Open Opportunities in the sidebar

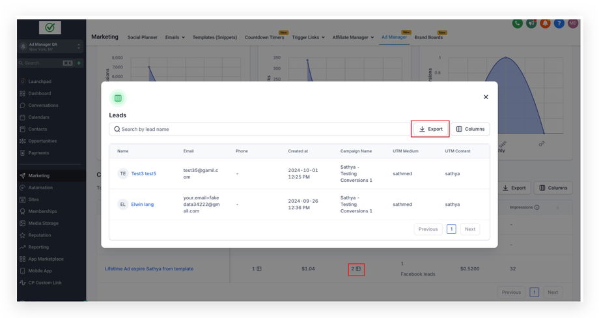(x=42, y=141)
